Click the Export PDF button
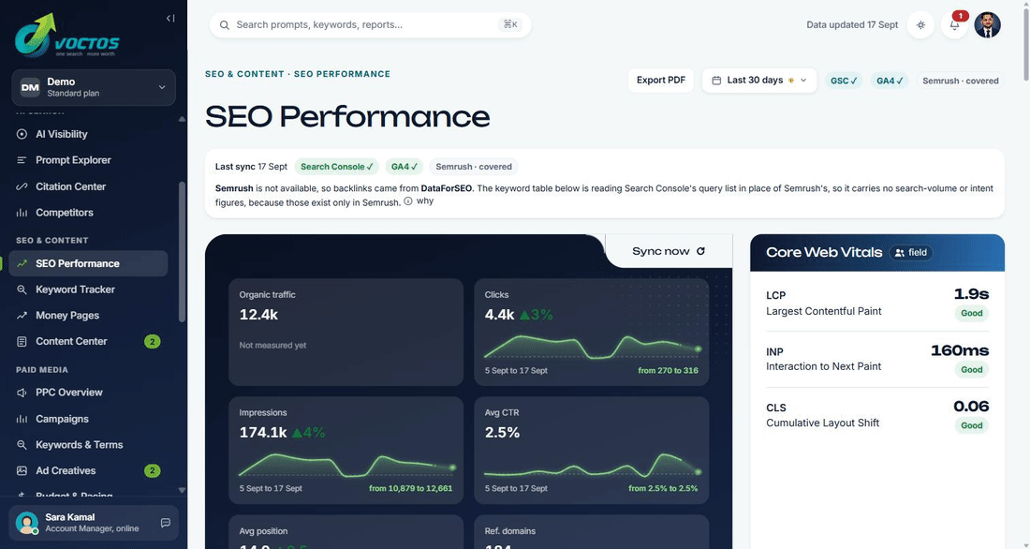The height and width of the screenshot is (549, 1030). click(661, 81)
